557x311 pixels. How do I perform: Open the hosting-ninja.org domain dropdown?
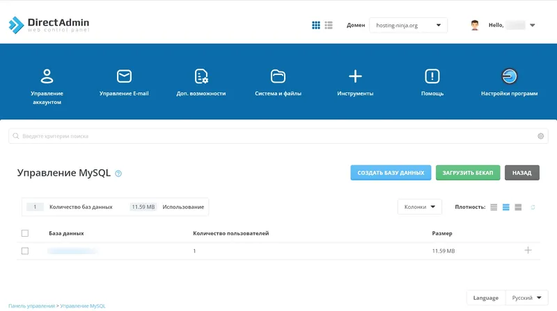pyautogui.click(x=409, y=25)
